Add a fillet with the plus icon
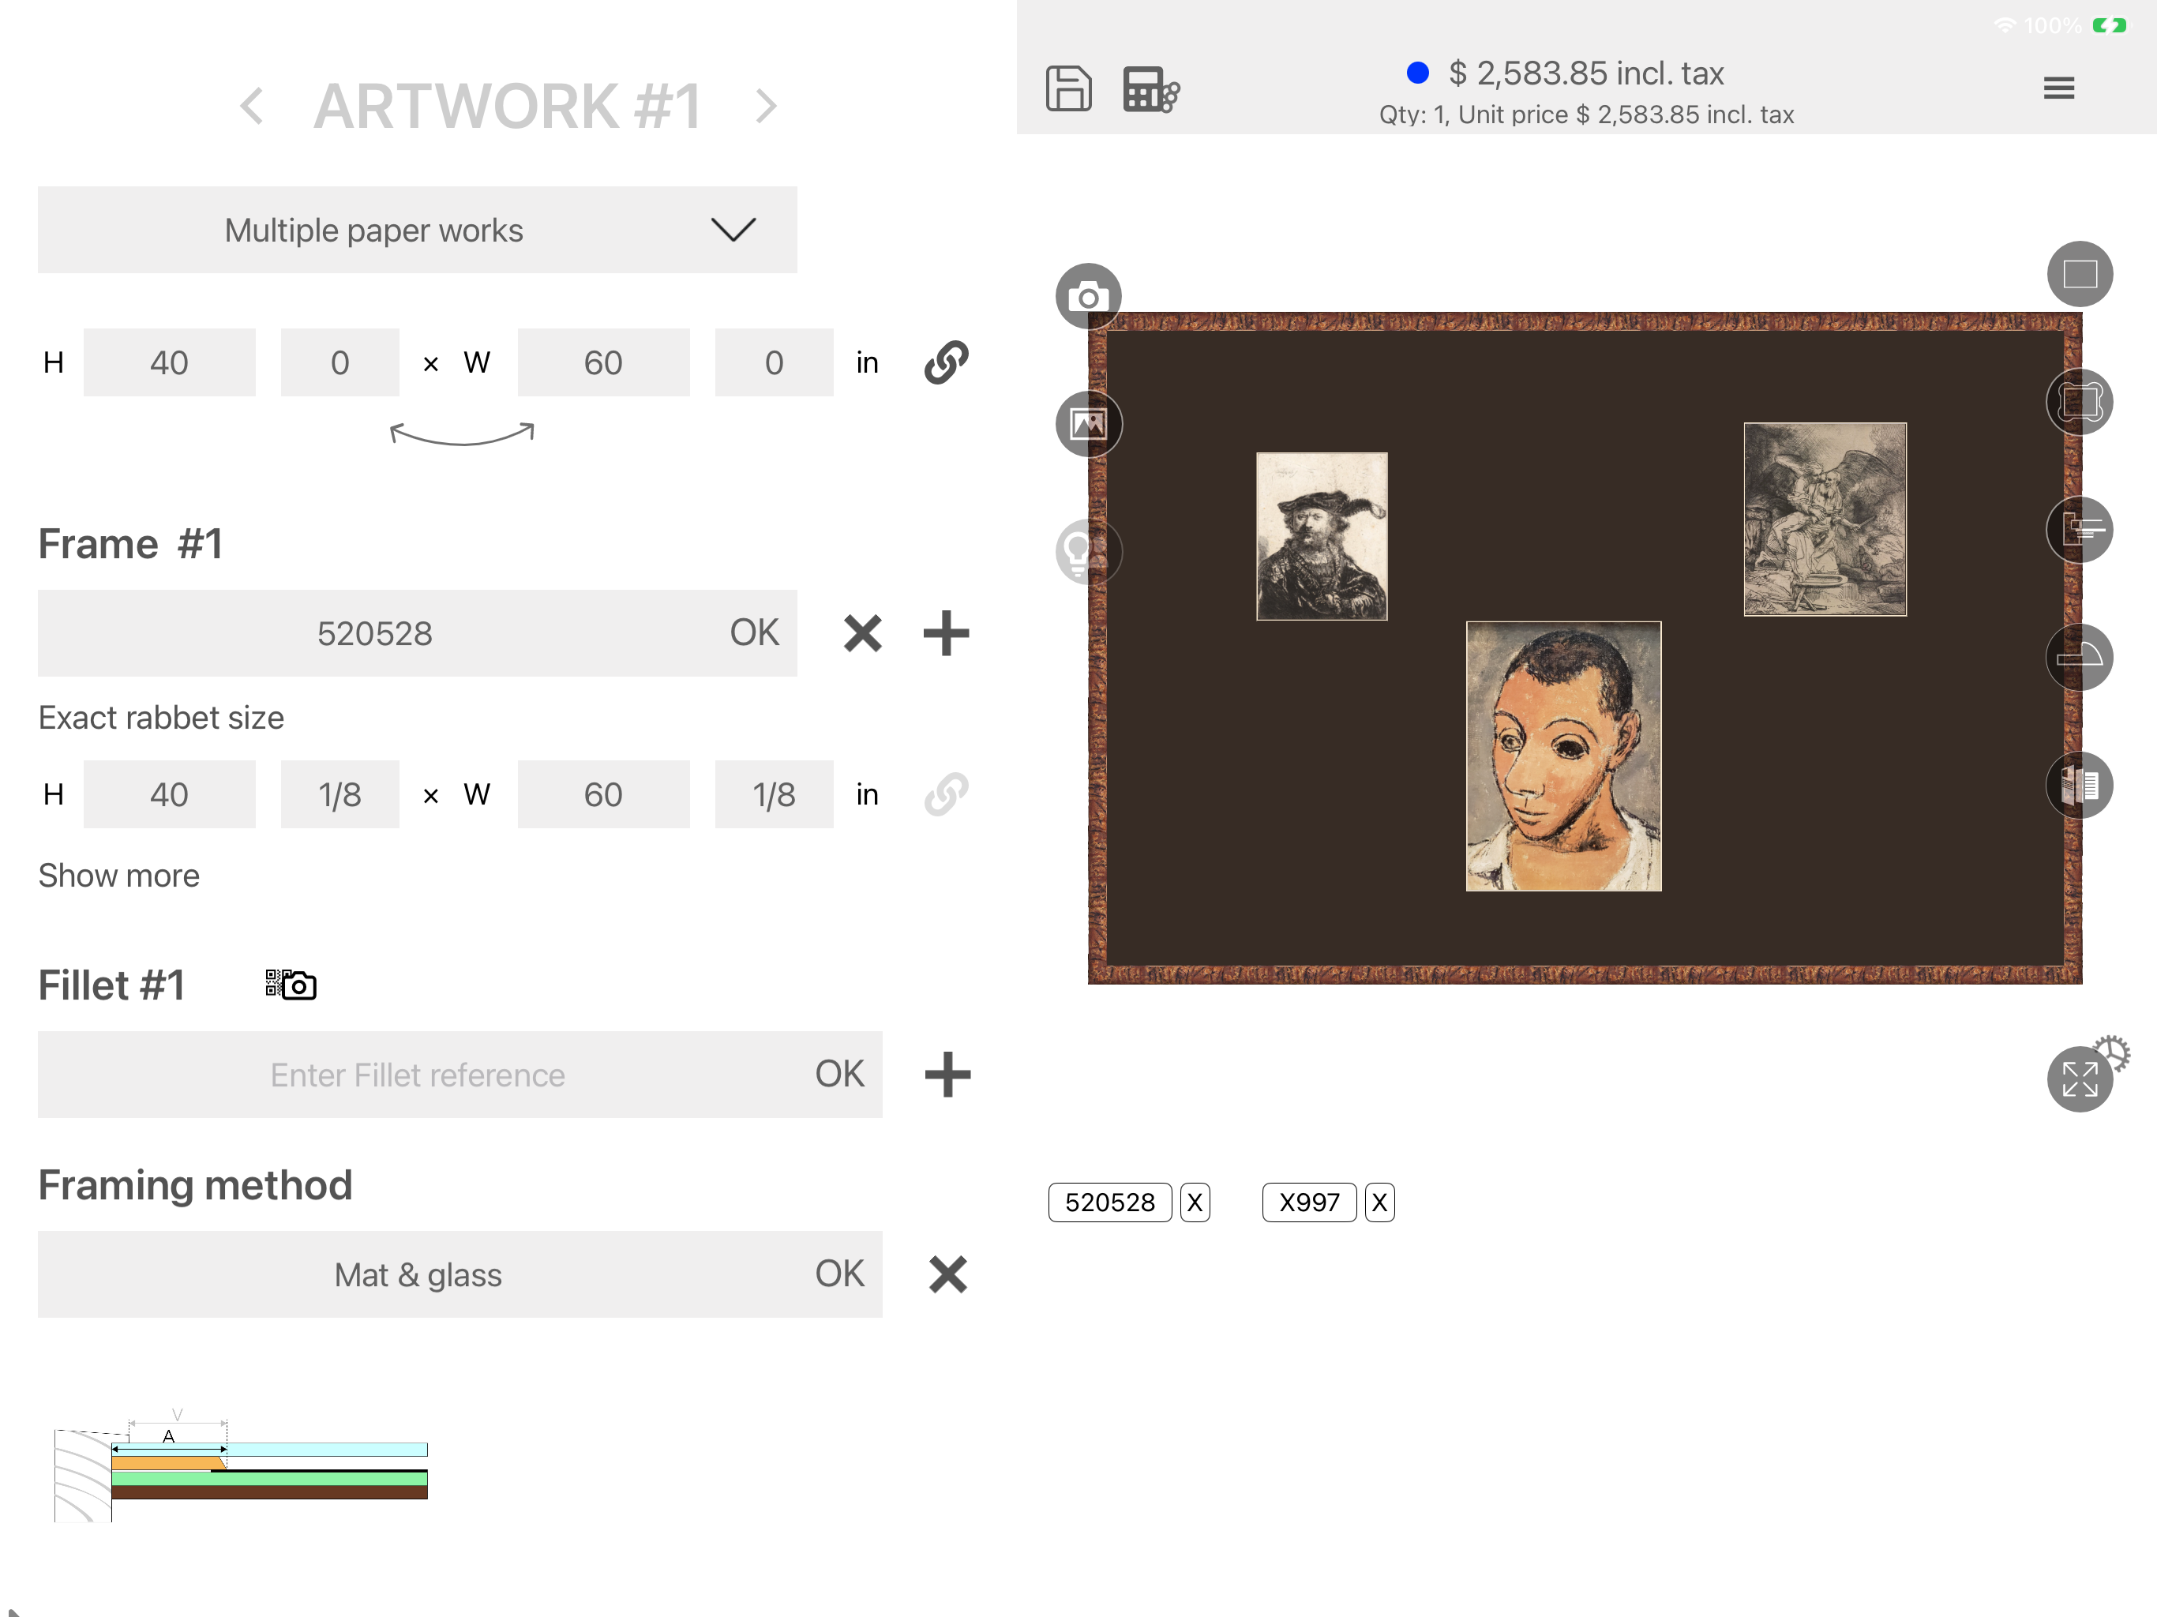This screenshot has height=1617, width=2157. click(947, 1075)
